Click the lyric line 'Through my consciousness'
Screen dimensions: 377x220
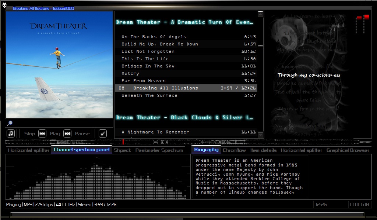click(309, 75)
